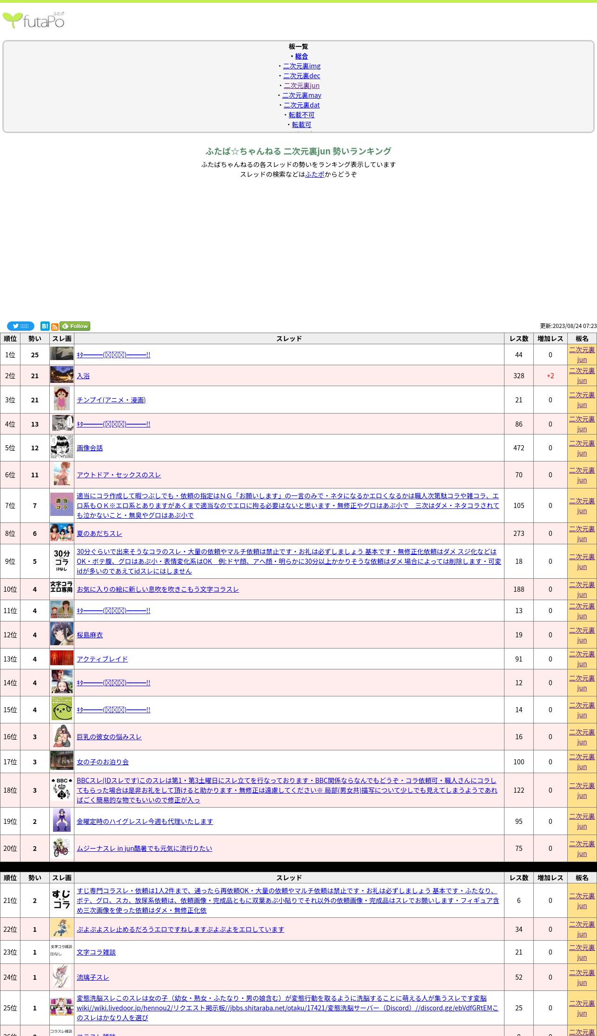Click the 増加レス column header in top table
The image size is (597, 1036).
(551, 339)
